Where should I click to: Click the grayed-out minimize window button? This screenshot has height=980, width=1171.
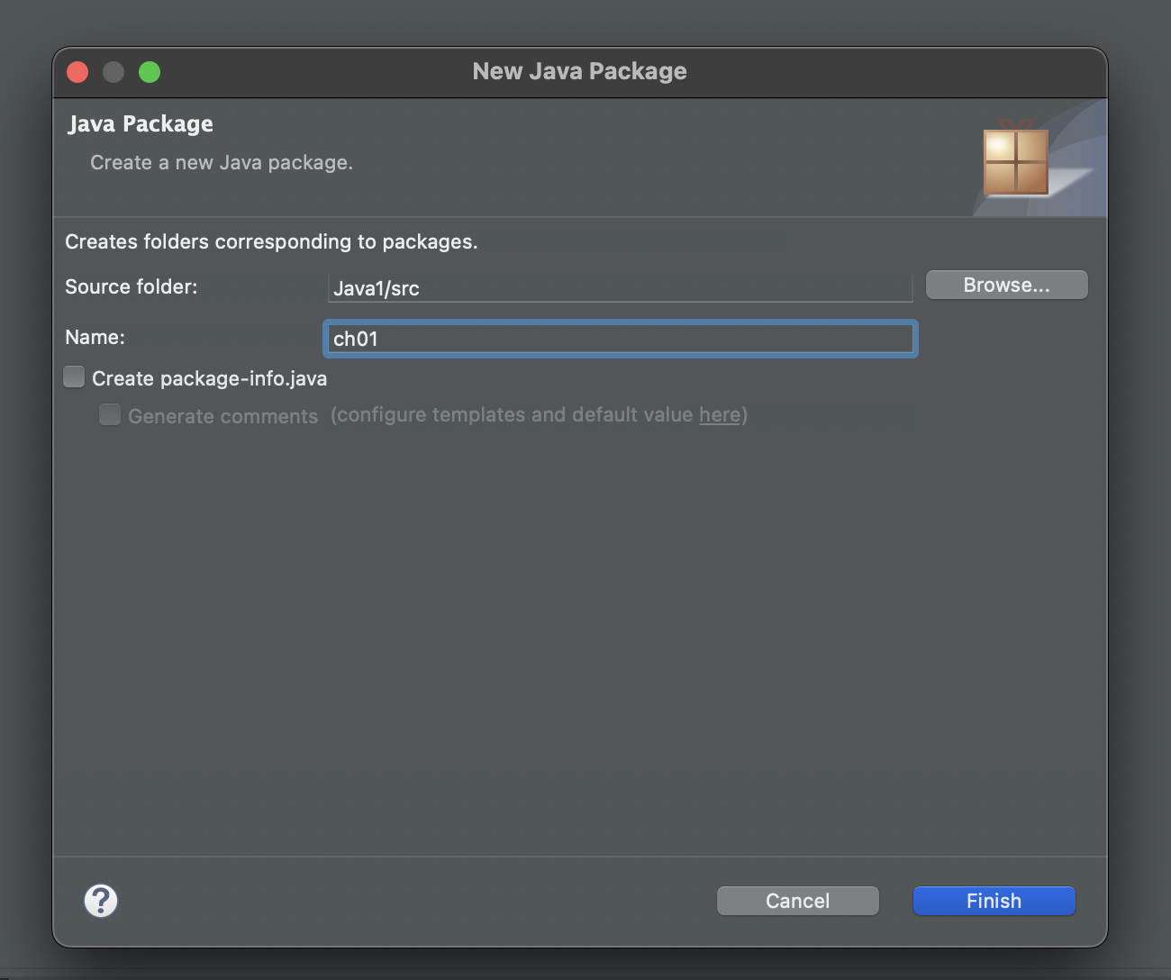click(x=113, y=72)
